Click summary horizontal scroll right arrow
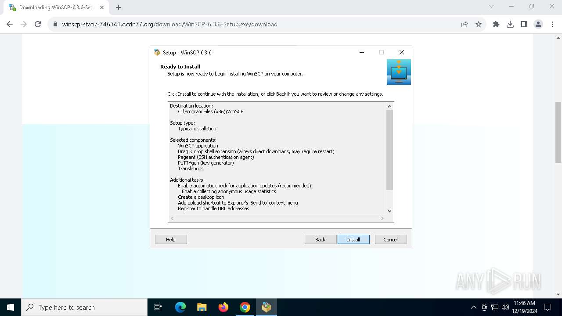This screenshot has width=562, height=316. coord(382,218)
